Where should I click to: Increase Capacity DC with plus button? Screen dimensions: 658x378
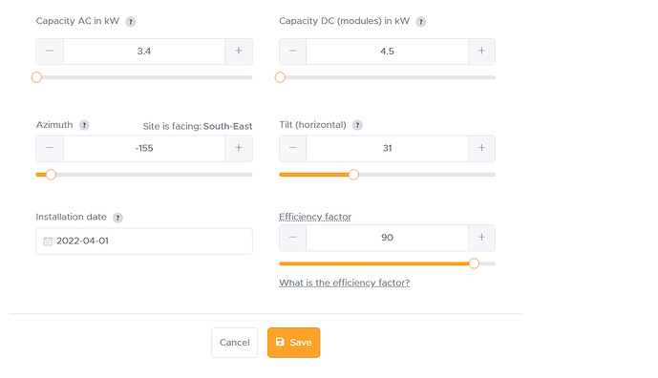tap(481, 52)
